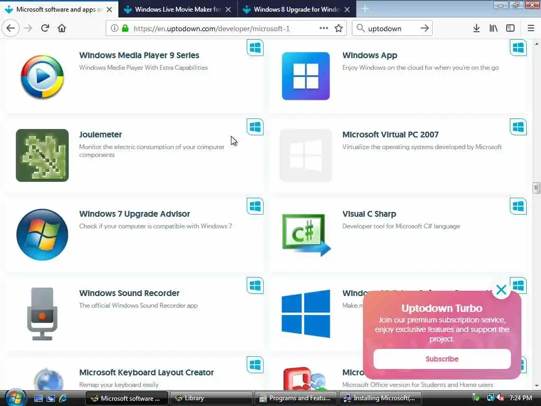Open the Firefox home page
This screenshot has height=406, width=541.
click(62, 29)
